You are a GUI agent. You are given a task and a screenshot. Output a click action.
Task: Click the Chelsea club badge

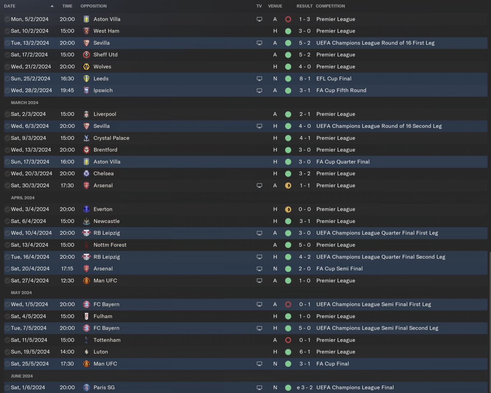[x=86, y=173]
